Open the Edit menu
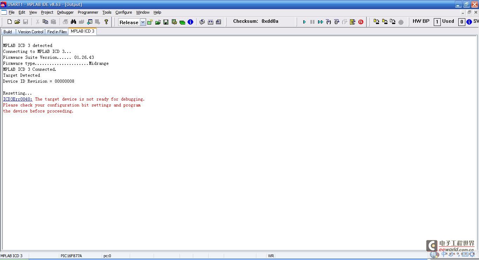 tap(22, 12)
